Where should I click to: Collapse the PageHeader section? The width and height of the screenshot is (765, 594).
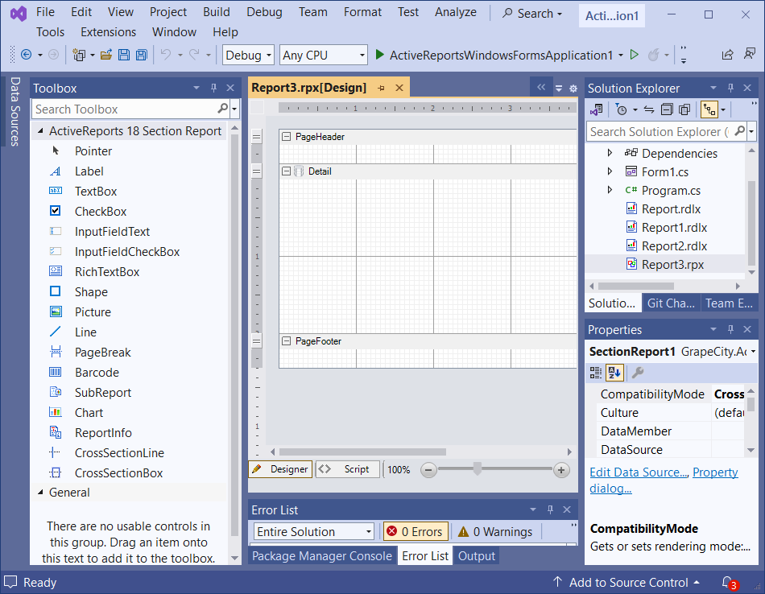click(287, 137)
